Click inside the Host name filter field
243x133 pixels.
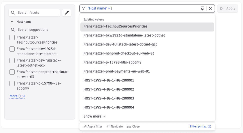coord(147,8)
